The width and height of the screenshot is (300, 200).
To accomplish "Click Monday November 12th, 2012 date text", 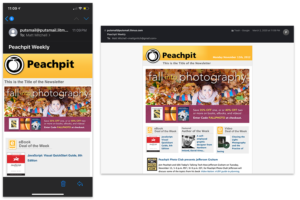I will pyautogui.click(x=231, y=57).
